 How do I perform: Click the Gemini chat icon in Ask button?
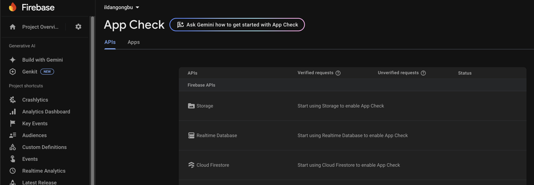180,25
